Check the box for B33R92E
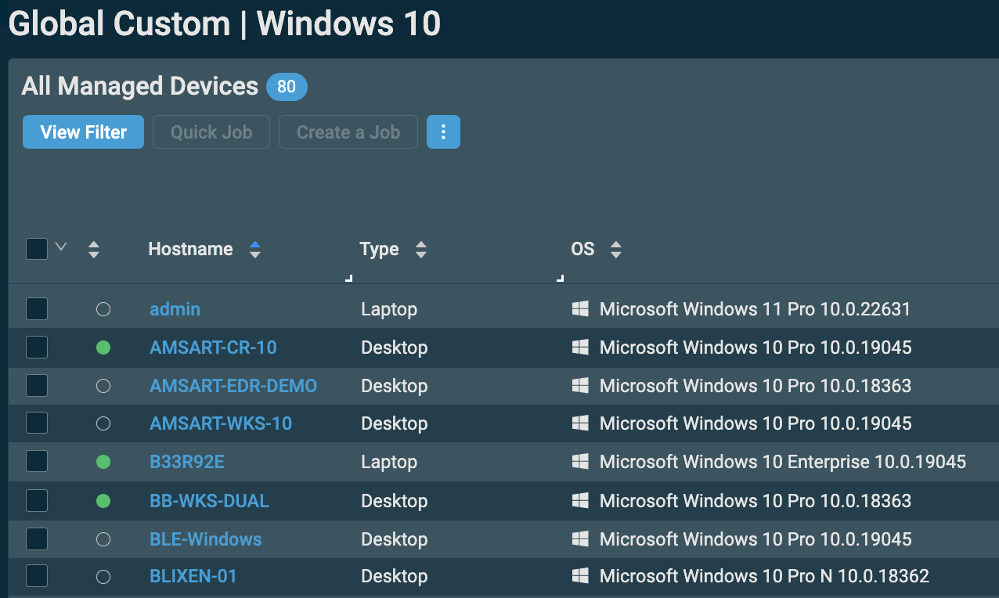Image resolution: width=999 pixels, height=598 pixels. point(37,462)
